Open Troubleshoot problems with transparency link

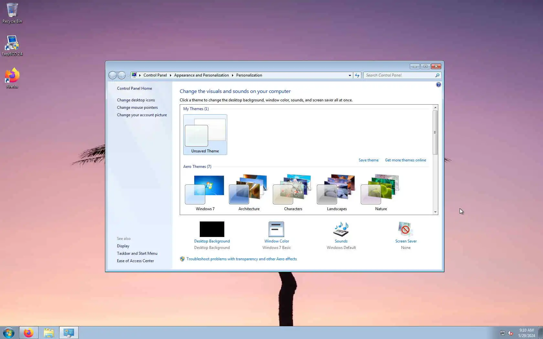241,259
